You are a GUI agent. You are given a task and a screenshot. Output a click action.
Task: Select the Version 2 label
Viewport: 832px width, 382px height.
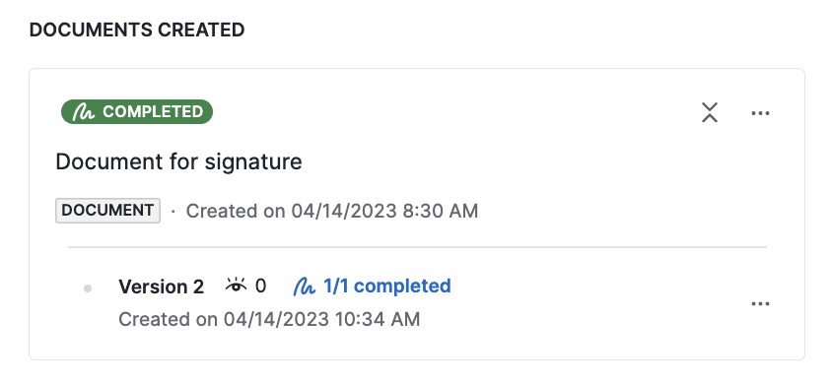[x=162, y=286]
